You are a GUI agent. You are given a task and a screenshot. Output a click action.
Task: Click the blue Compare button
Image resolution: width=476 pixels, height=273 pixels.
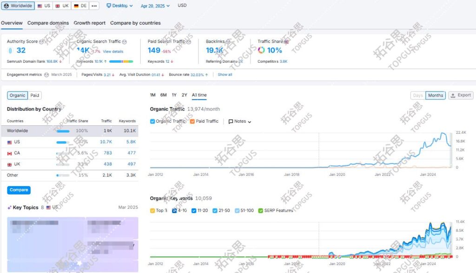(19, 190)
